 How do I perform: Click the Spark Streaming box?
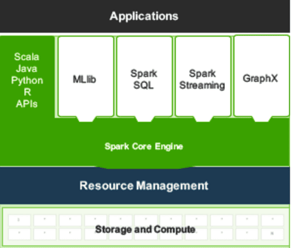(x=203, y=76)
